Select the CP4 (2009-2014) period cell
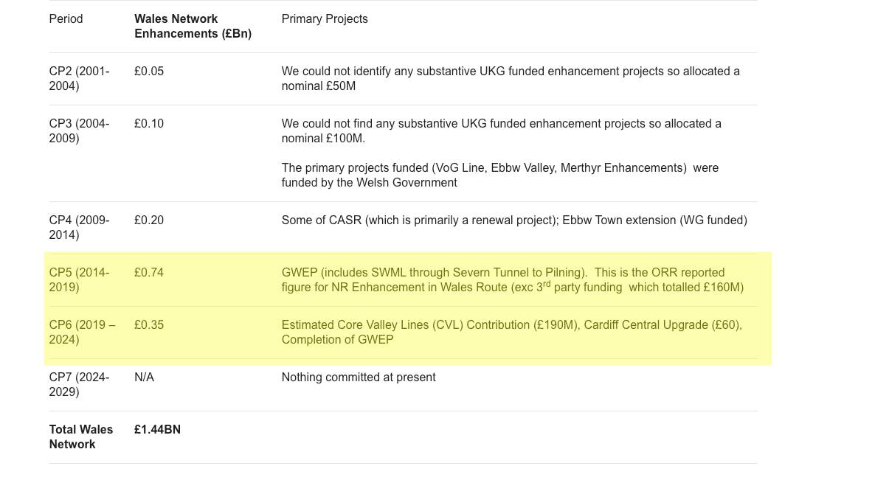The height and width of the screenshot is (480, 889). (79, 228)
